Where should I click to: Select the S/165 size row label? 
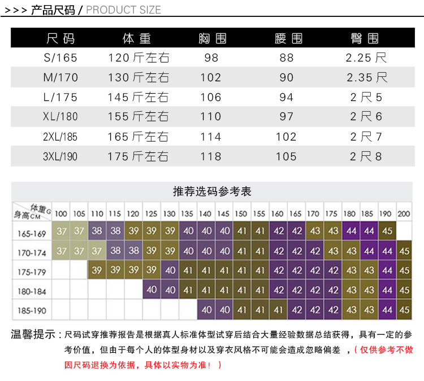click(60, 58)
